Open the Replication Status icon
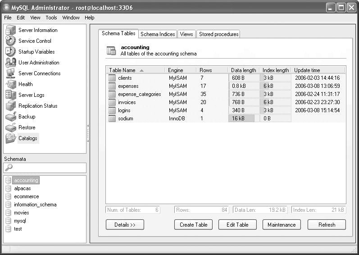 tap(10, 106)
